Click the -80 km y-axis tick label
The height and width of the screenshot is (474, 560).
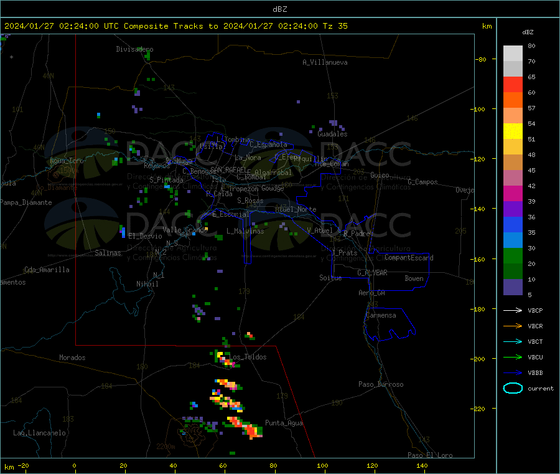coord(480,59)
